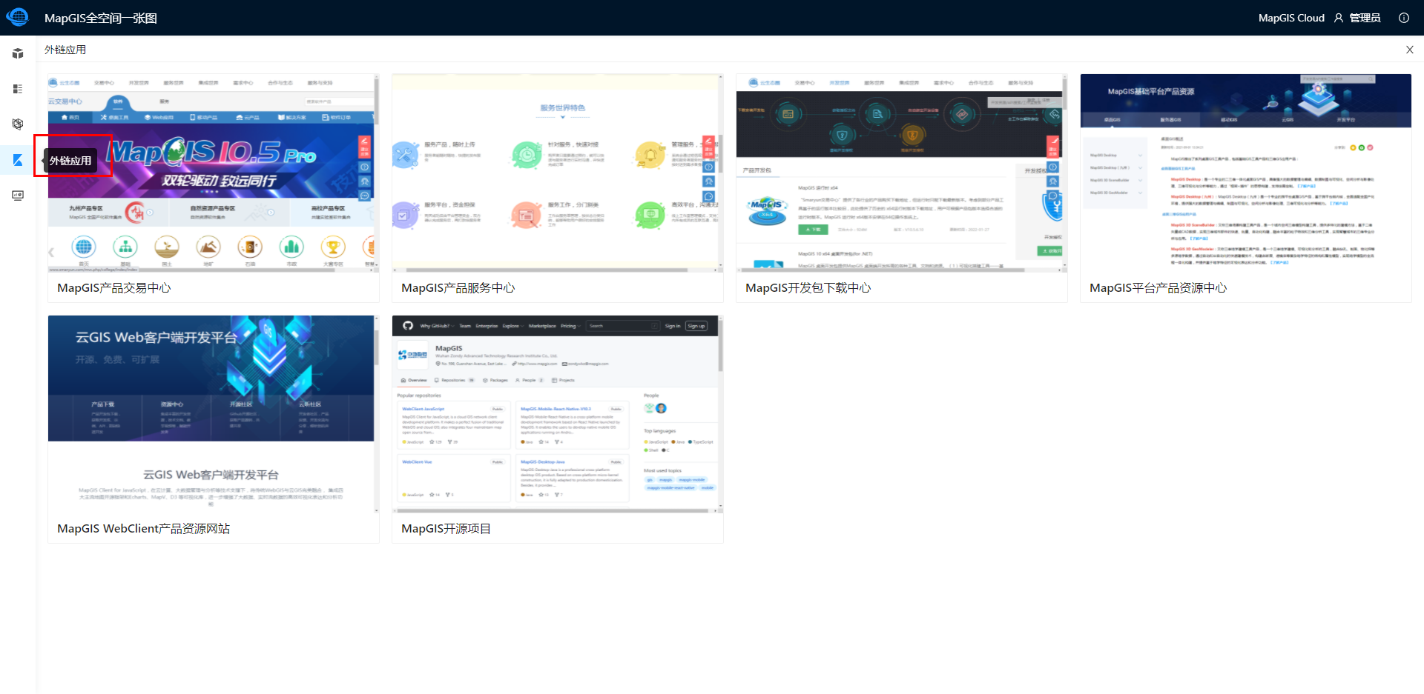Click the red feedback button in 产品交易中心 preview
Image resolution: width=1424 pixels, height=694 pixels.
click(364, 146)
